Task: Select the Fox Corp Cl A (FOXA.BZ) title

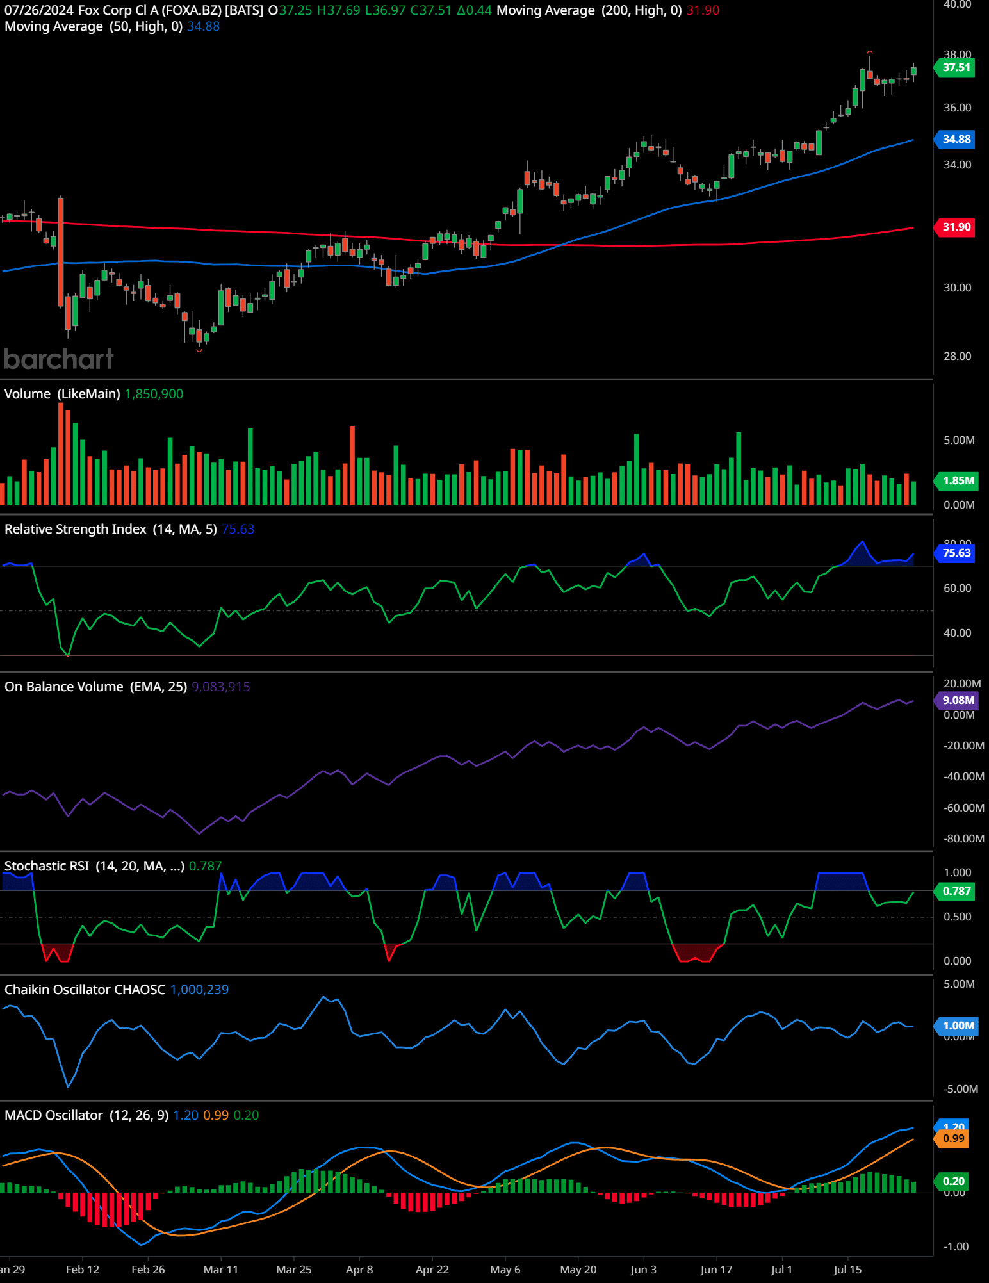Action: click(x=150, y=10)
